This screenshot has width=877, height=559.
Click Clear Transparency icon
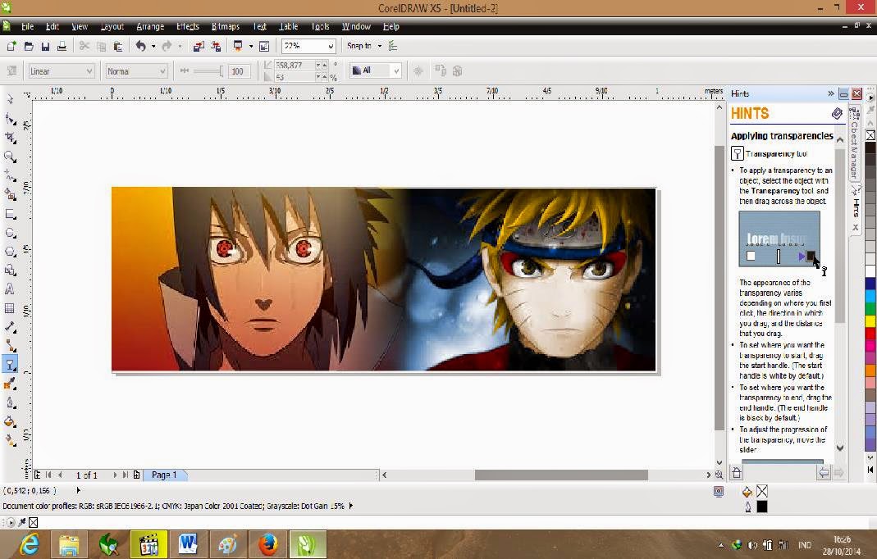(x=458, y=71)
